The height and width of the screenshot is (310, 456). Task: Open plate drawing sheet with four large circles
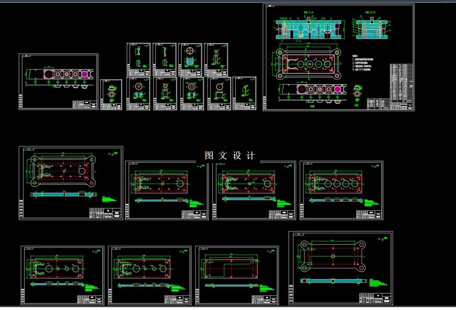341,191
